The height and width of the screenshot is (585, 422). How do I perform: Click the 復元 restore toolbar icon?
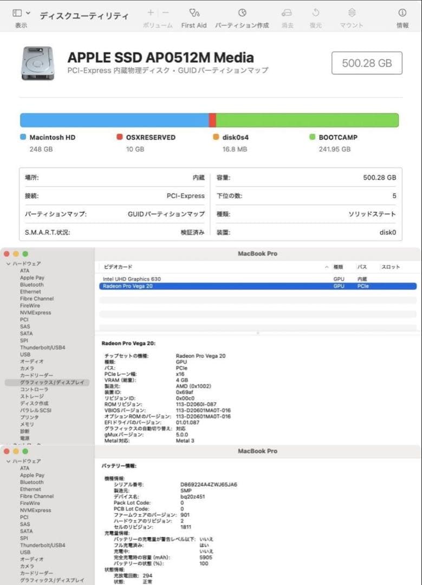(x=316, y=13)
